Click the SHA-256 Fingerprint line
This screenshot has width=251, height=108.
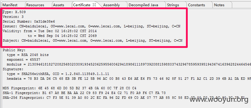click(127, 98)
